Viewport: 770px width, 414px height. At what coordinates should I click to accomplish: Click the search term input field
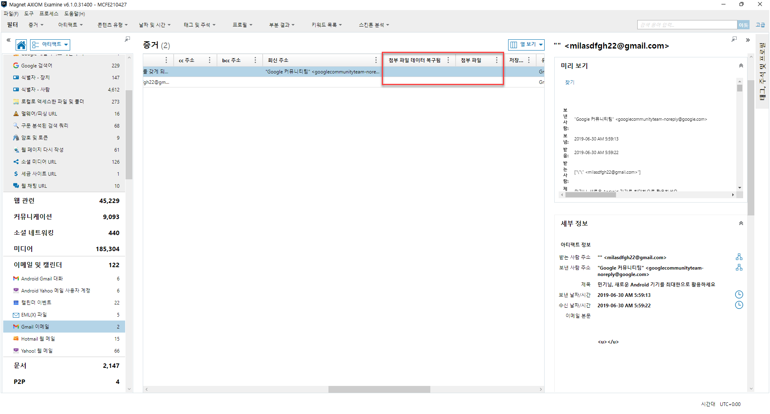687,25
